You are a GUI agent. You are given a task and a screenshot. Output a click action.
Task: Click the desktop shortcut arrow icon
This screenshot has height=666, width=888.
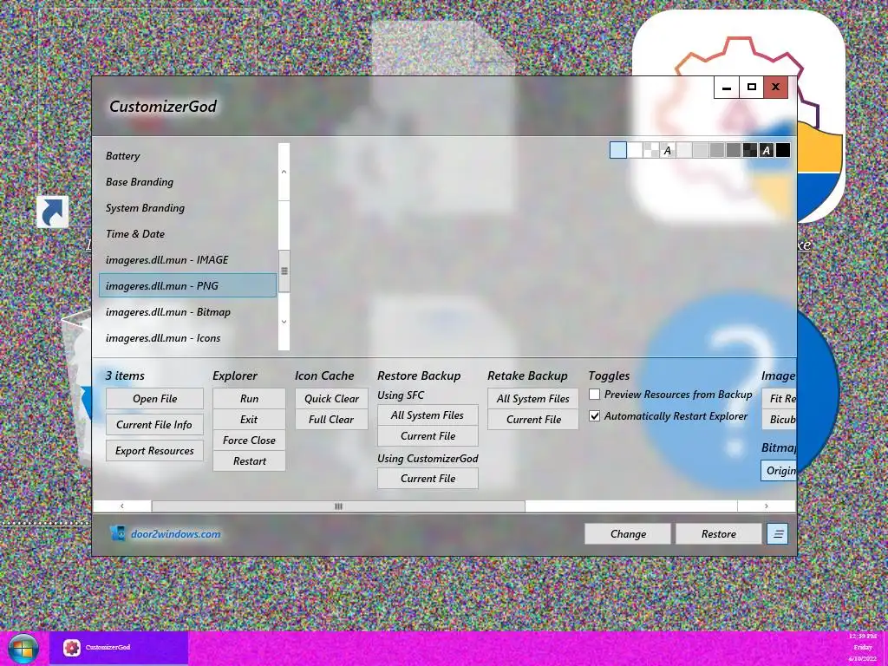click(x=53, y=212)
